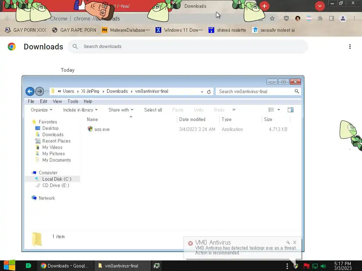Switch to the Downloads Chrome tab
The image size is (362, 271).
[x=195, y=6]
